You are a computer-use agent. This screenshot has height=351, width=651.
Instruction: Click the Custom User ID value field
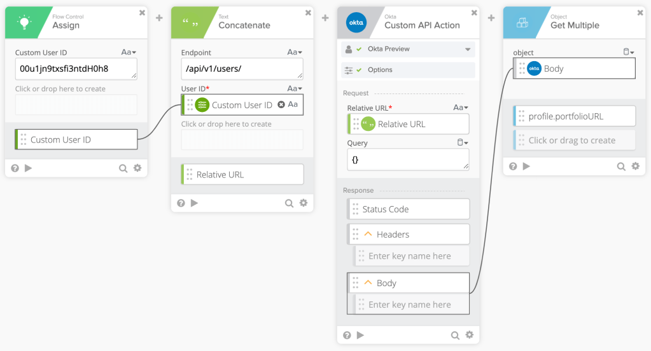76,69
